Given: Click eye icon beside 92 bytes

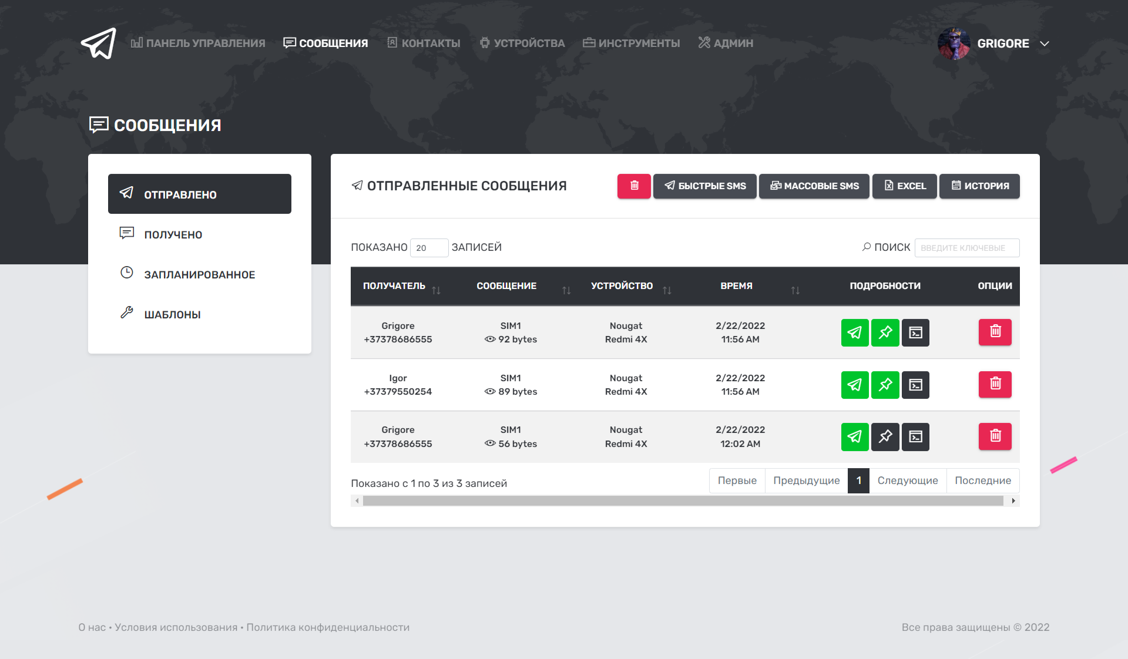Looking at the screenshot, I should [x=490, y=339].
